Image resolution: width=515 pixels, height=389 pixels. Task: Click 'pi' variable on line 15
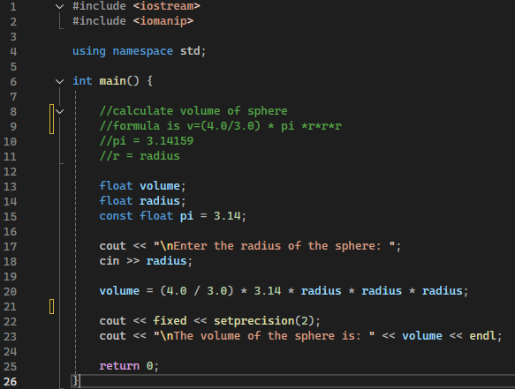click(x=186, y=216)
